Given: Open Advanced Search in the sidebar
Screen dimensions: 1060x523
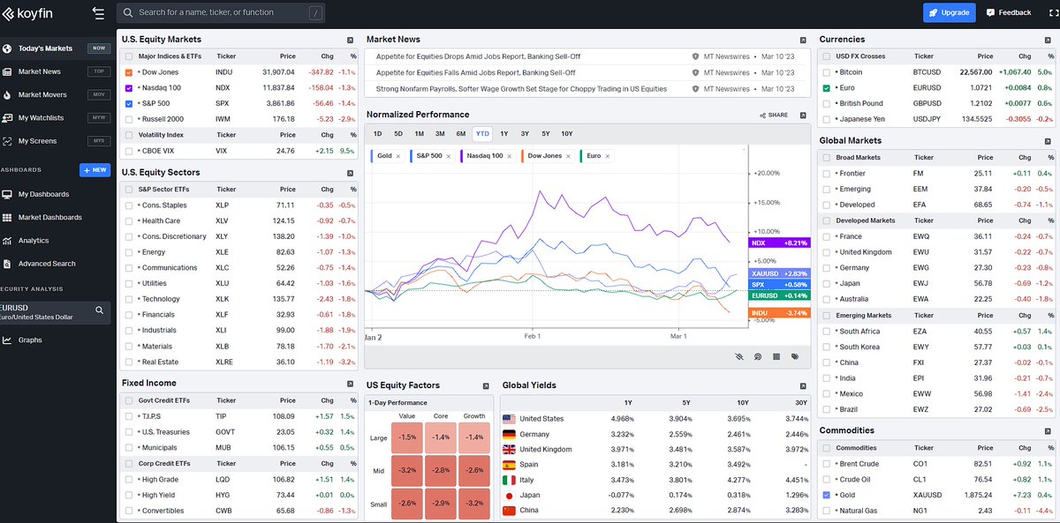Looking at the screenshot, I should [x=57, y=264].
